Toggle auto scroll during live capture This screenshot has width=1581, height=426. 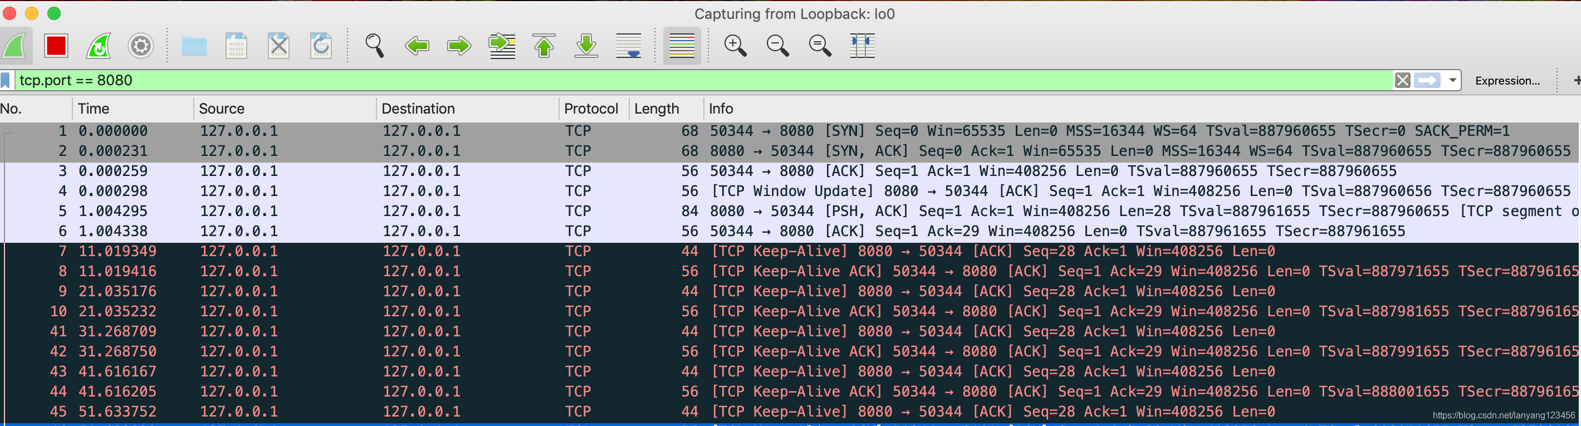click(x=629, y=46)
